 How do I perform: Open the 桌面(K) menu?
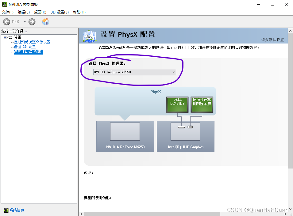tap(40, 12)
